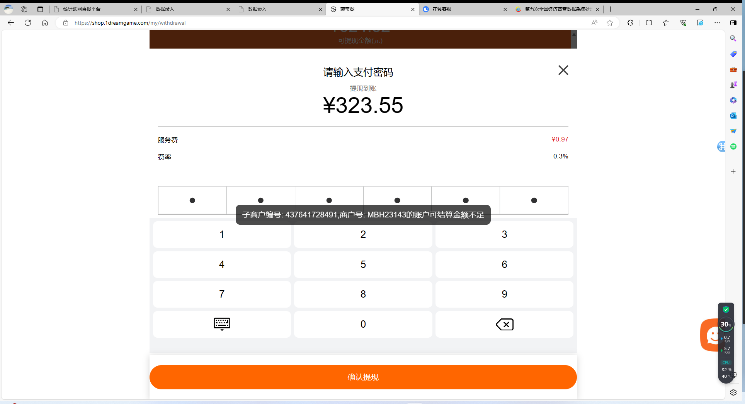Screen dimensions: 745x404
Task: Toggle the Edge sidebar visibility button
Action: pos(733,23)
